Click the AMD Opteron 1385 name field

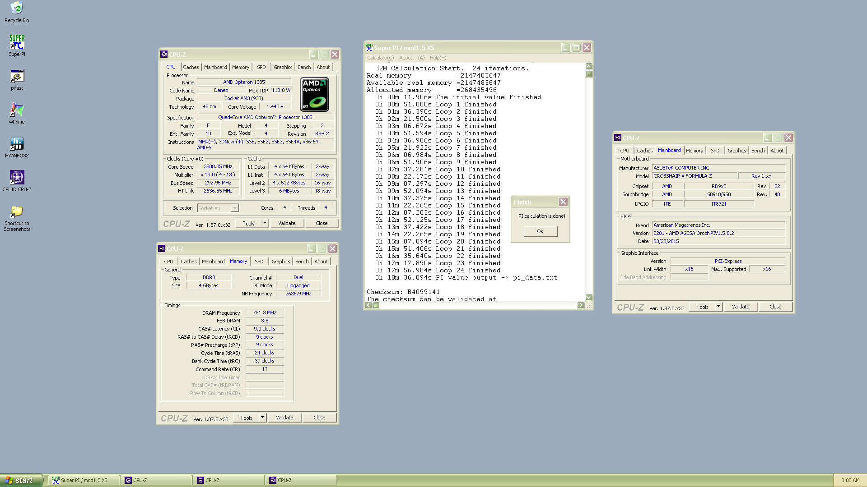(x=244, y=82)
